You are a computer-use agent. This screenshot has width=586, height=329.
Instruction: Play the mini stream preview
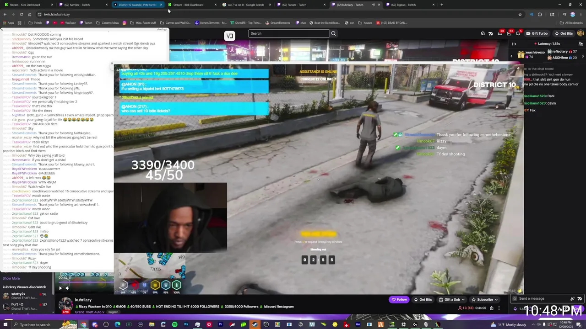(x=60, y=288)
